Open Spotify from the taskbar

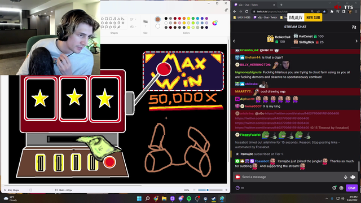point(189,198)
